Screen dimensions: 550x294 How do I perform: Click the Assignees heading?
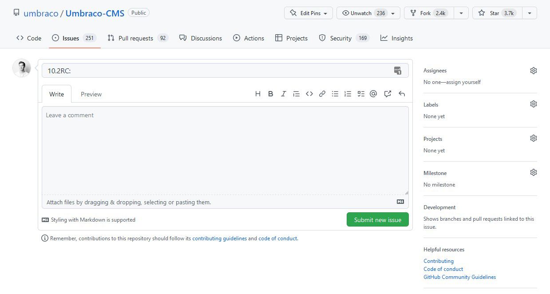click(435, 70)
